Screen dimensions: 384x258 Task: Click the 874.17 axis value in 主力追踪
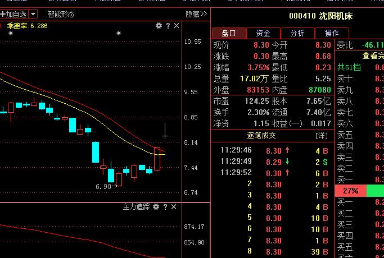pos(194,227)
